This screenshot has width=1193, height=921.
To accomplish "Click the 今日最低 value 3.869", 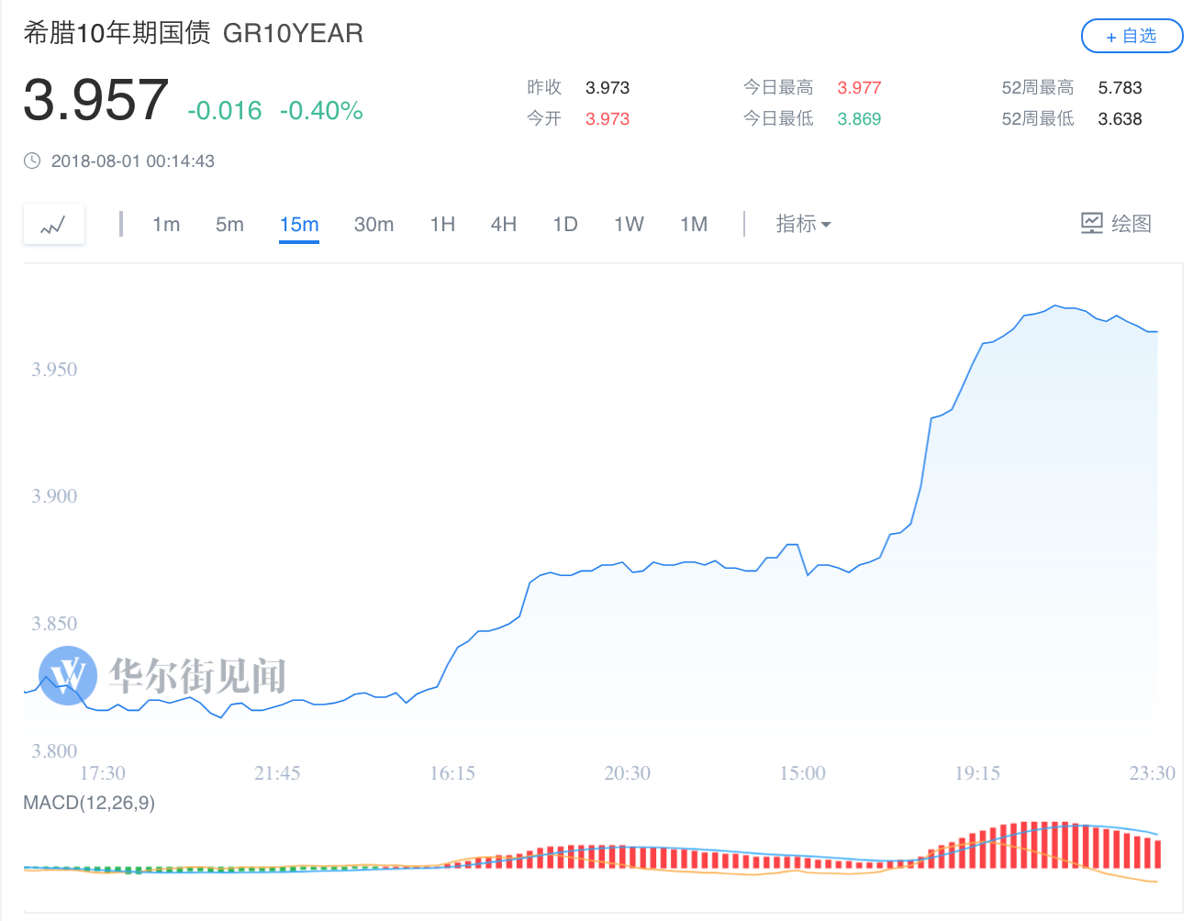I will (x=859, y=119).
